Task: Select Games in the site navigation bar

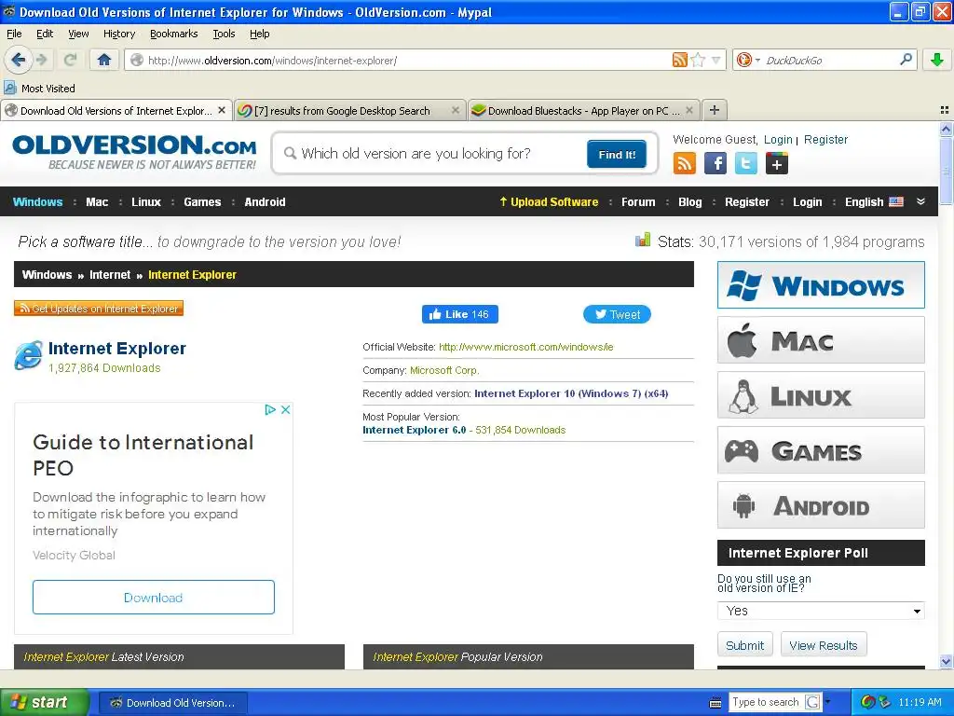Action: pyautogui.click(x=202, y=201)
